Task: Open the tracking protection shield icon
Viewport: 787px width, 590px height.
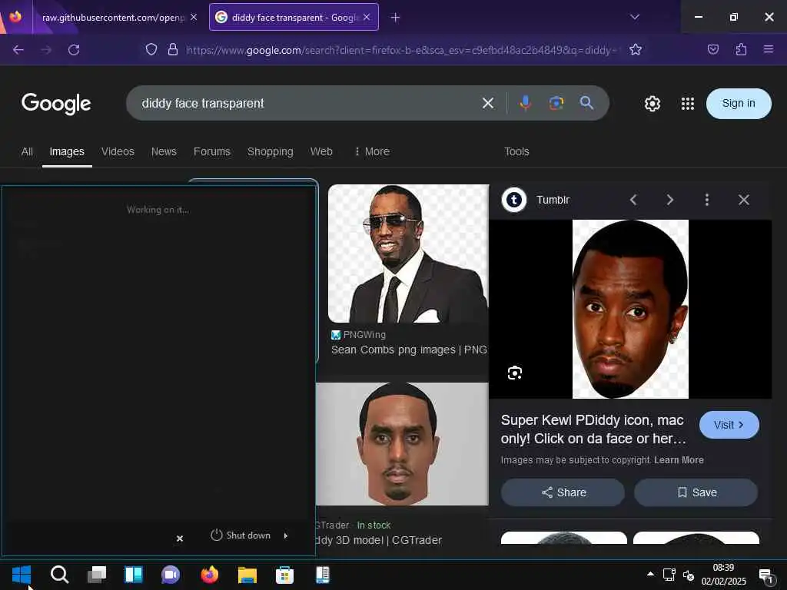Action: (151, 50)
